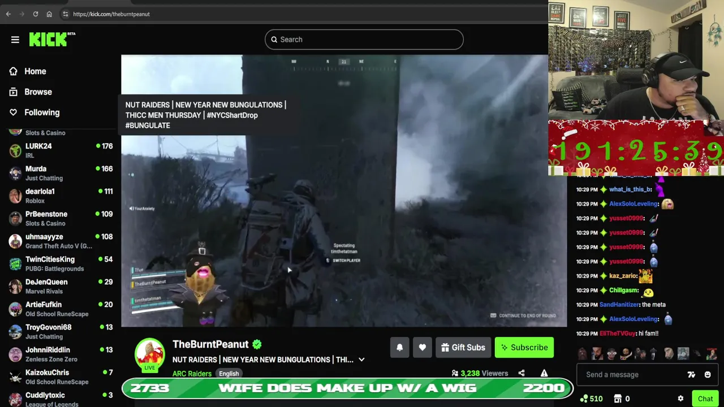Open dearlola1 channel in sidebar
The height and width of the screenshot is (407, 724).
point(61,196)
